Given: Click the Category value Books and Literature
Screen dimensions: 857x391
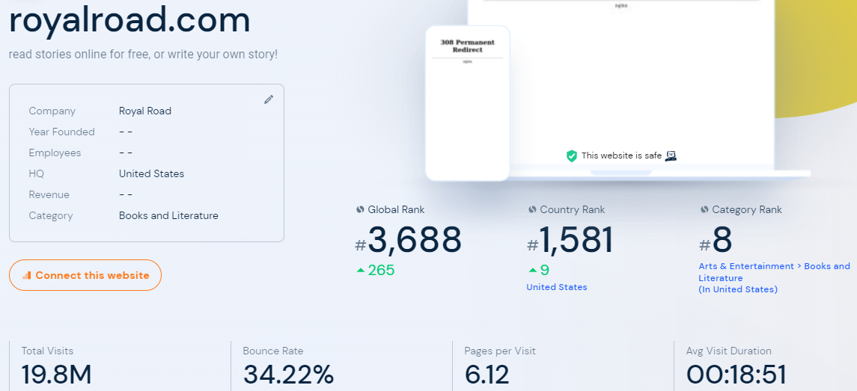Looking at the screenshot, I should [168, 216].
